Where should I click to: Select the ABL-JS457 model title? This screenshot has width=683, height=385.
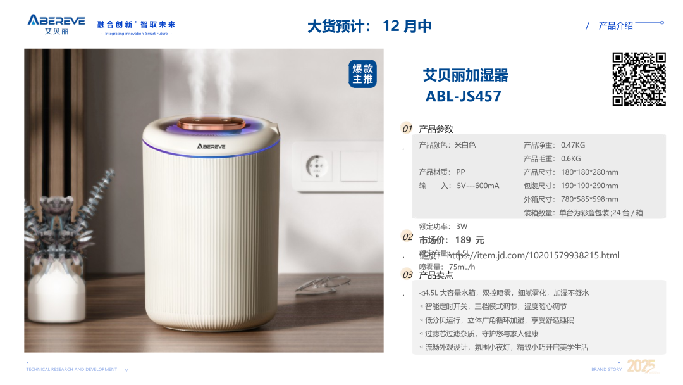pos(463,96)
